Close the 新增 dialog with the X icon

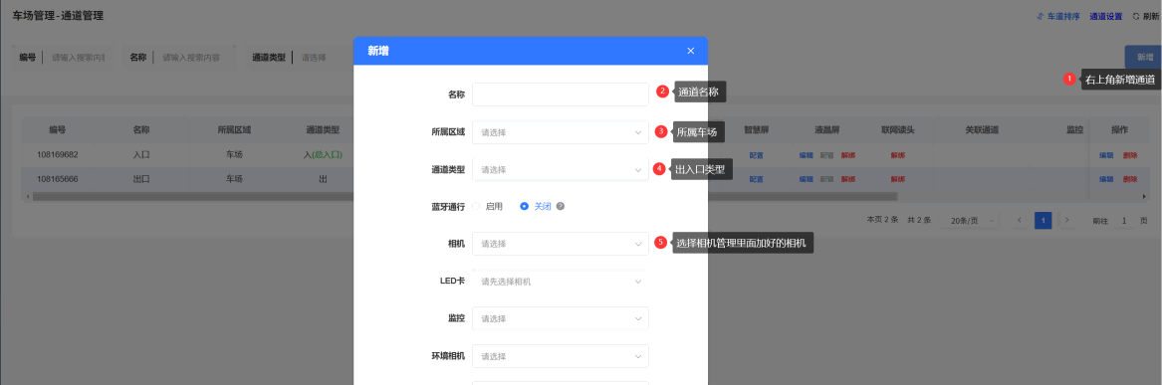pyautogui.click(x=691, y=51)
